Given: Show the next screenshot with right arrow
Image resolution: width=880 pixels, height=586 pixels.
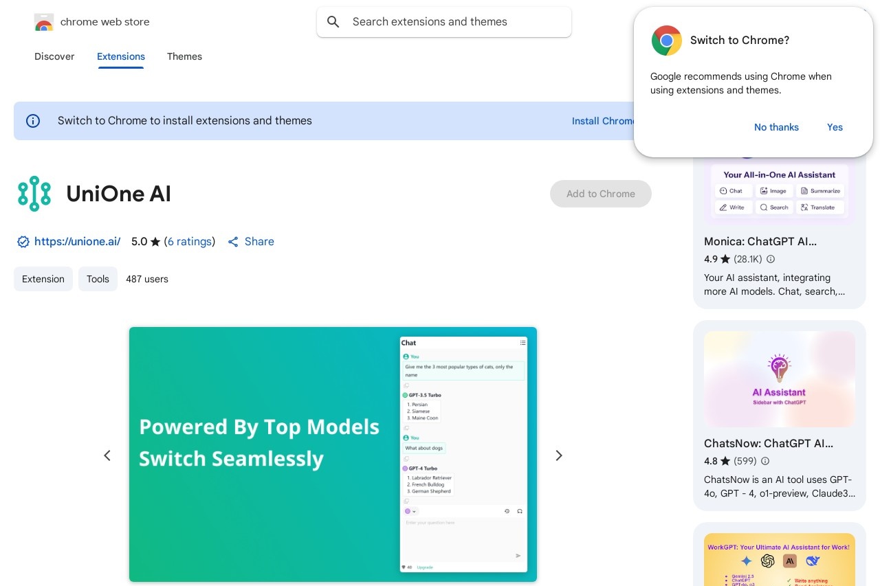Looking at the screenshot, I should point(559,455).
